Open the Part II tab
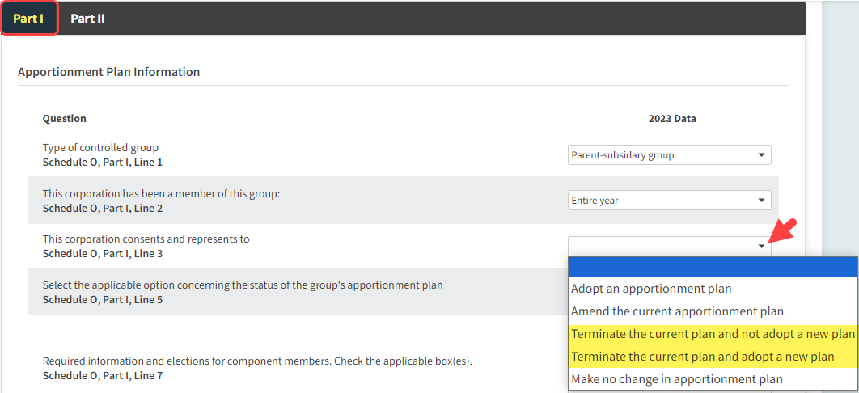 87,18
